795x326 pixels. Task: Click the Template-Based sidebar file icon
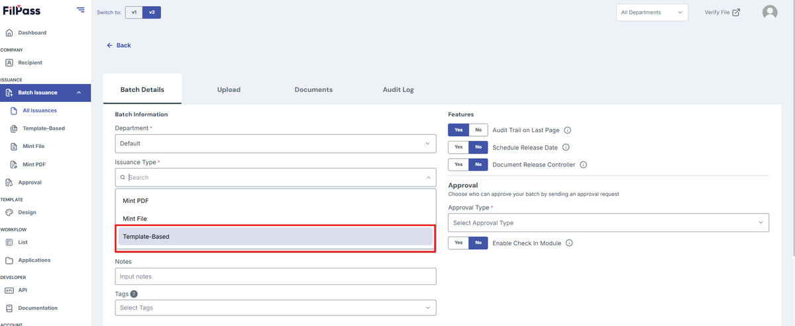coord(14,128)
